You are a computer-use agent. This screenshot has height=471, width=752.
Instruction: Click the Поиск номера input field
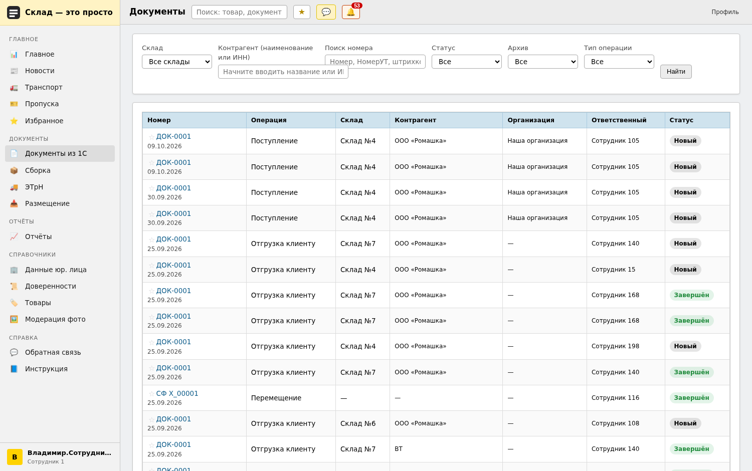(375, 62)
